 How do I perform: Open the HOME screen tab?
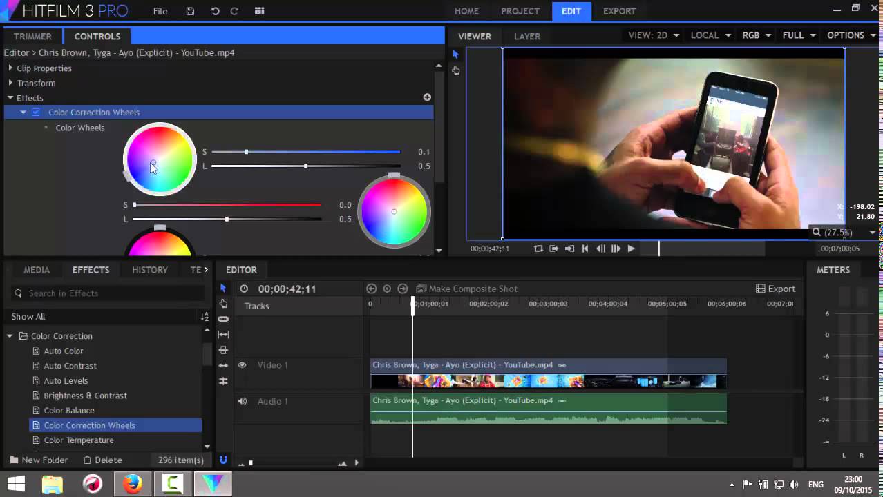click(x=466, y=11)
